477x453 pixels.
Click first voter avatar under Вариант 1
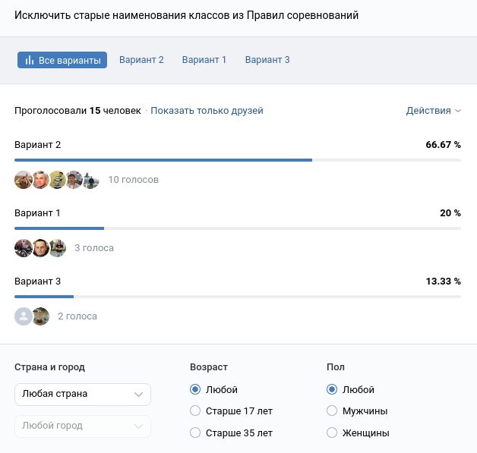24,248
